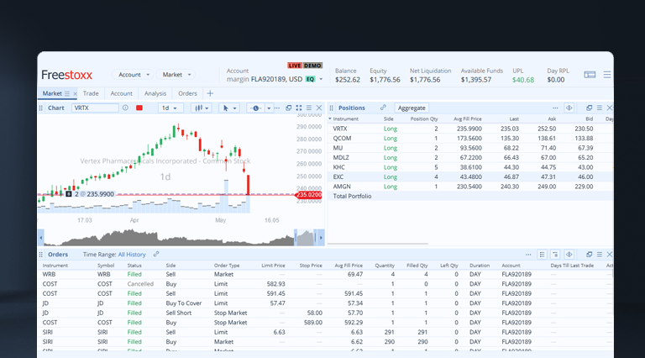Open Orders panel more options ellipsis
Screen dimensions: 645x358
click(x=528, y=255)
